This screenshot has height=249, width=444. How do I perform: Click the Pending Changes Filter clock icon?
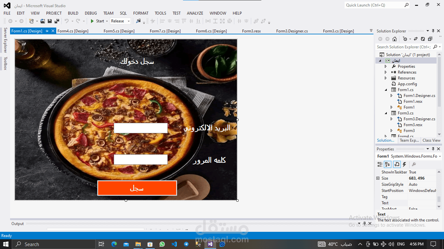(405, 39)
